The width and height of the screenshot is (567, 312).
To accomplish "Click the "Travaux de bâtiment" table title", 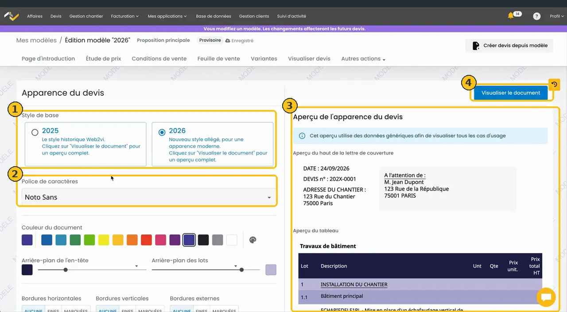I will (328, 246).
